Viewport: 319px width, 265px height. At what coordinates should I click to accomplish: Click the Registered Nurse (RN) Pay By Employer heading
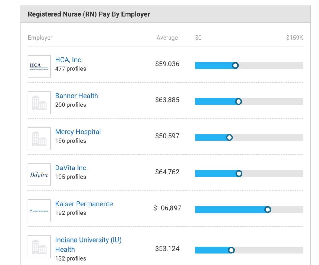click(x=89, y=14)
